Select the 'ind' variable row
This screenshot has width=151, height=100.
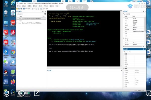[x=134, y=34]
